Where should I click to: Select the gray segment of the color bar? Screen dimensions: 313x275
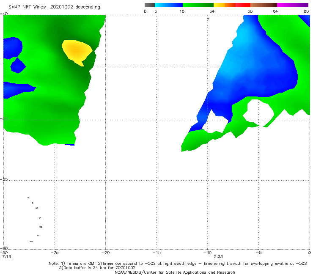pyautogui.click(x=150, y=5)
